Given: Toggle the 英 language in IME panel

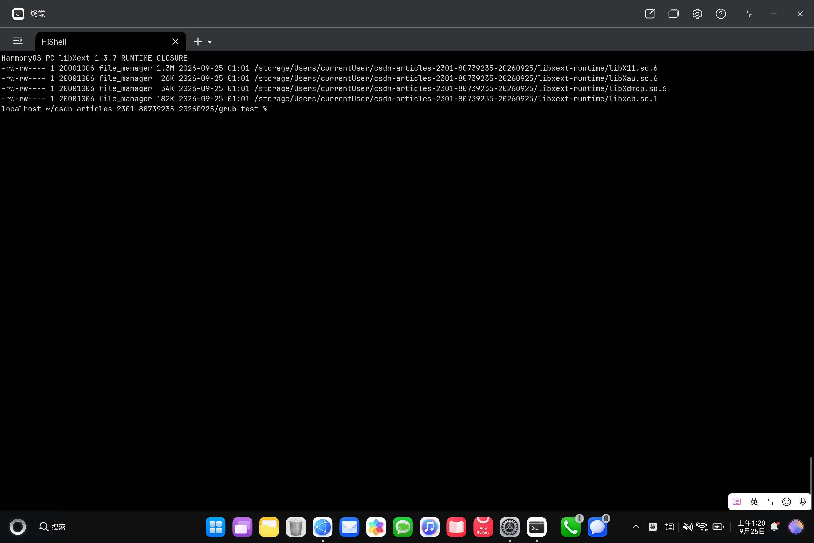Looking at the screenshot, I should [754, 502].
